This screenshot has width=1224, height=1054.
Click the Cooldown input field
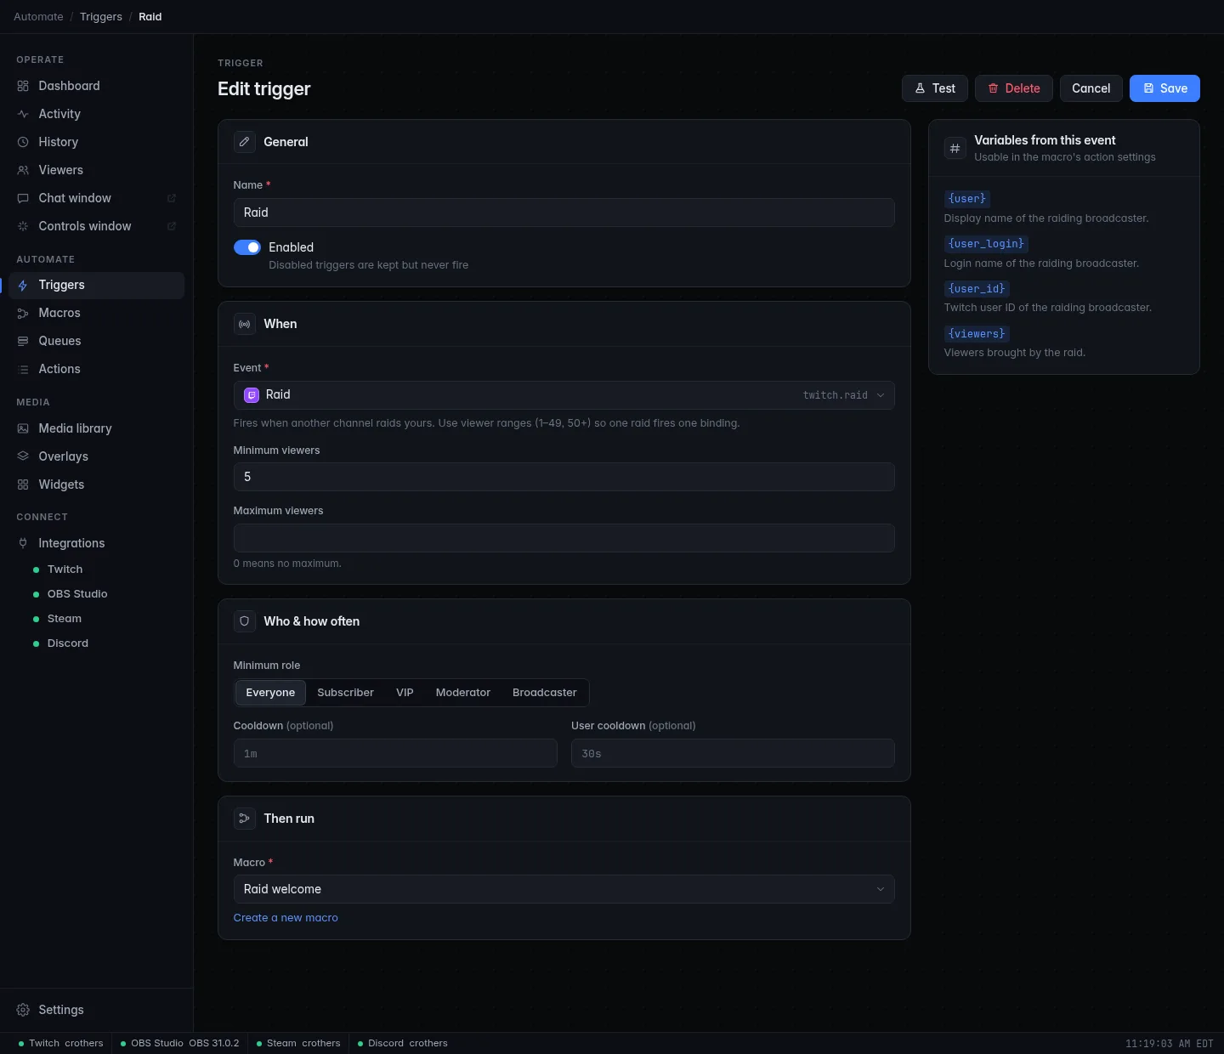(395, 753)
